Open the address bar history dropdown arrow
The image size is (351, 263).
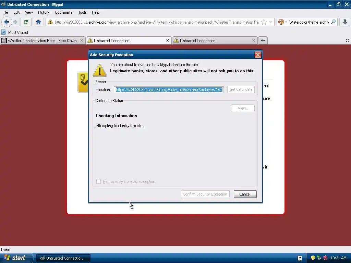271,22
